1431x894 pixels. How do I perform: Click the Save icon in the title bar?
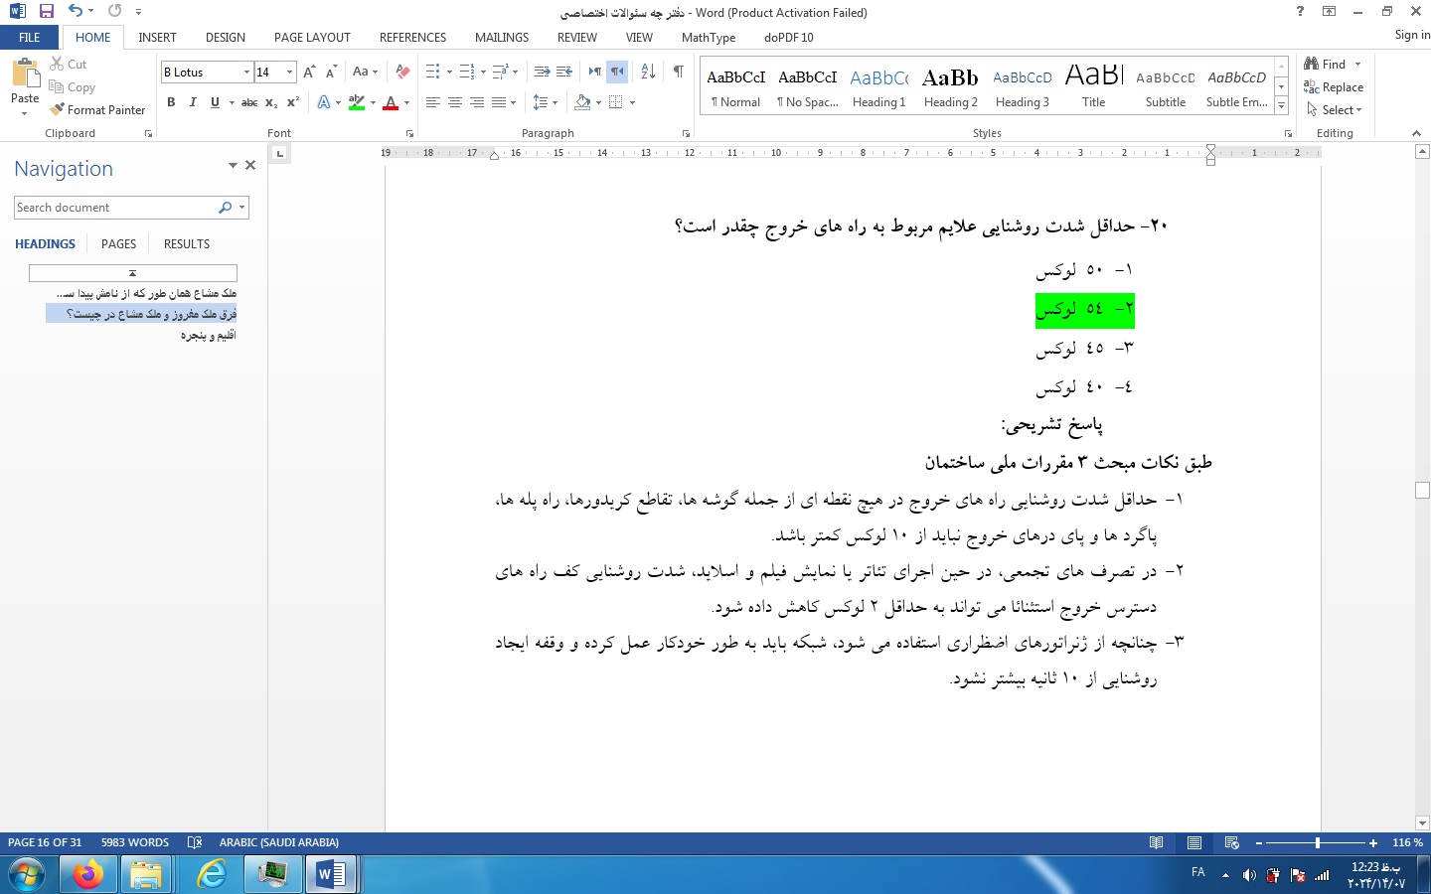coord(47,12)
